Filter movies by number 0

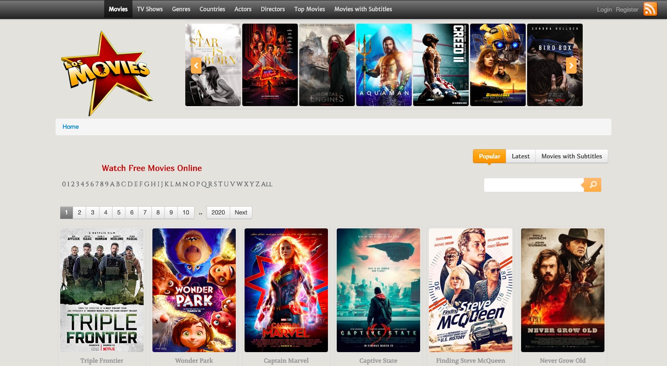point(64,184)
